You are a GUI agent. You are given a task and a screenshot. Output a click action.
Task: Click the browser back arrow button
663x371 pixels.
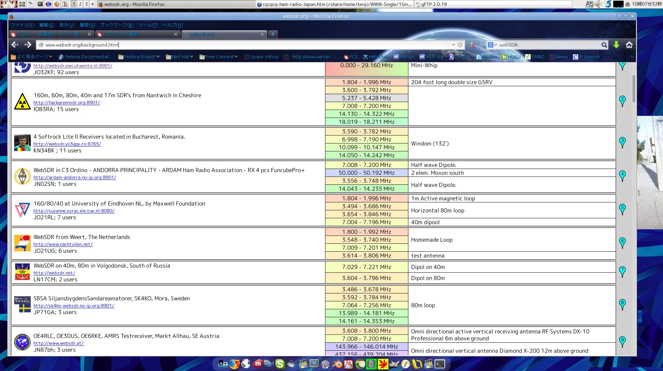[15, 45]
